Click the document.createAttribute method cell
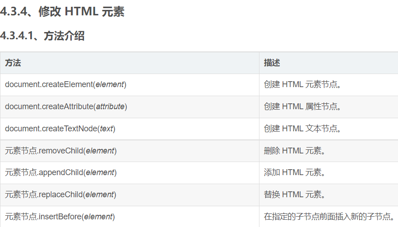This screenshot has width=398, height=227. coord(66,107)
